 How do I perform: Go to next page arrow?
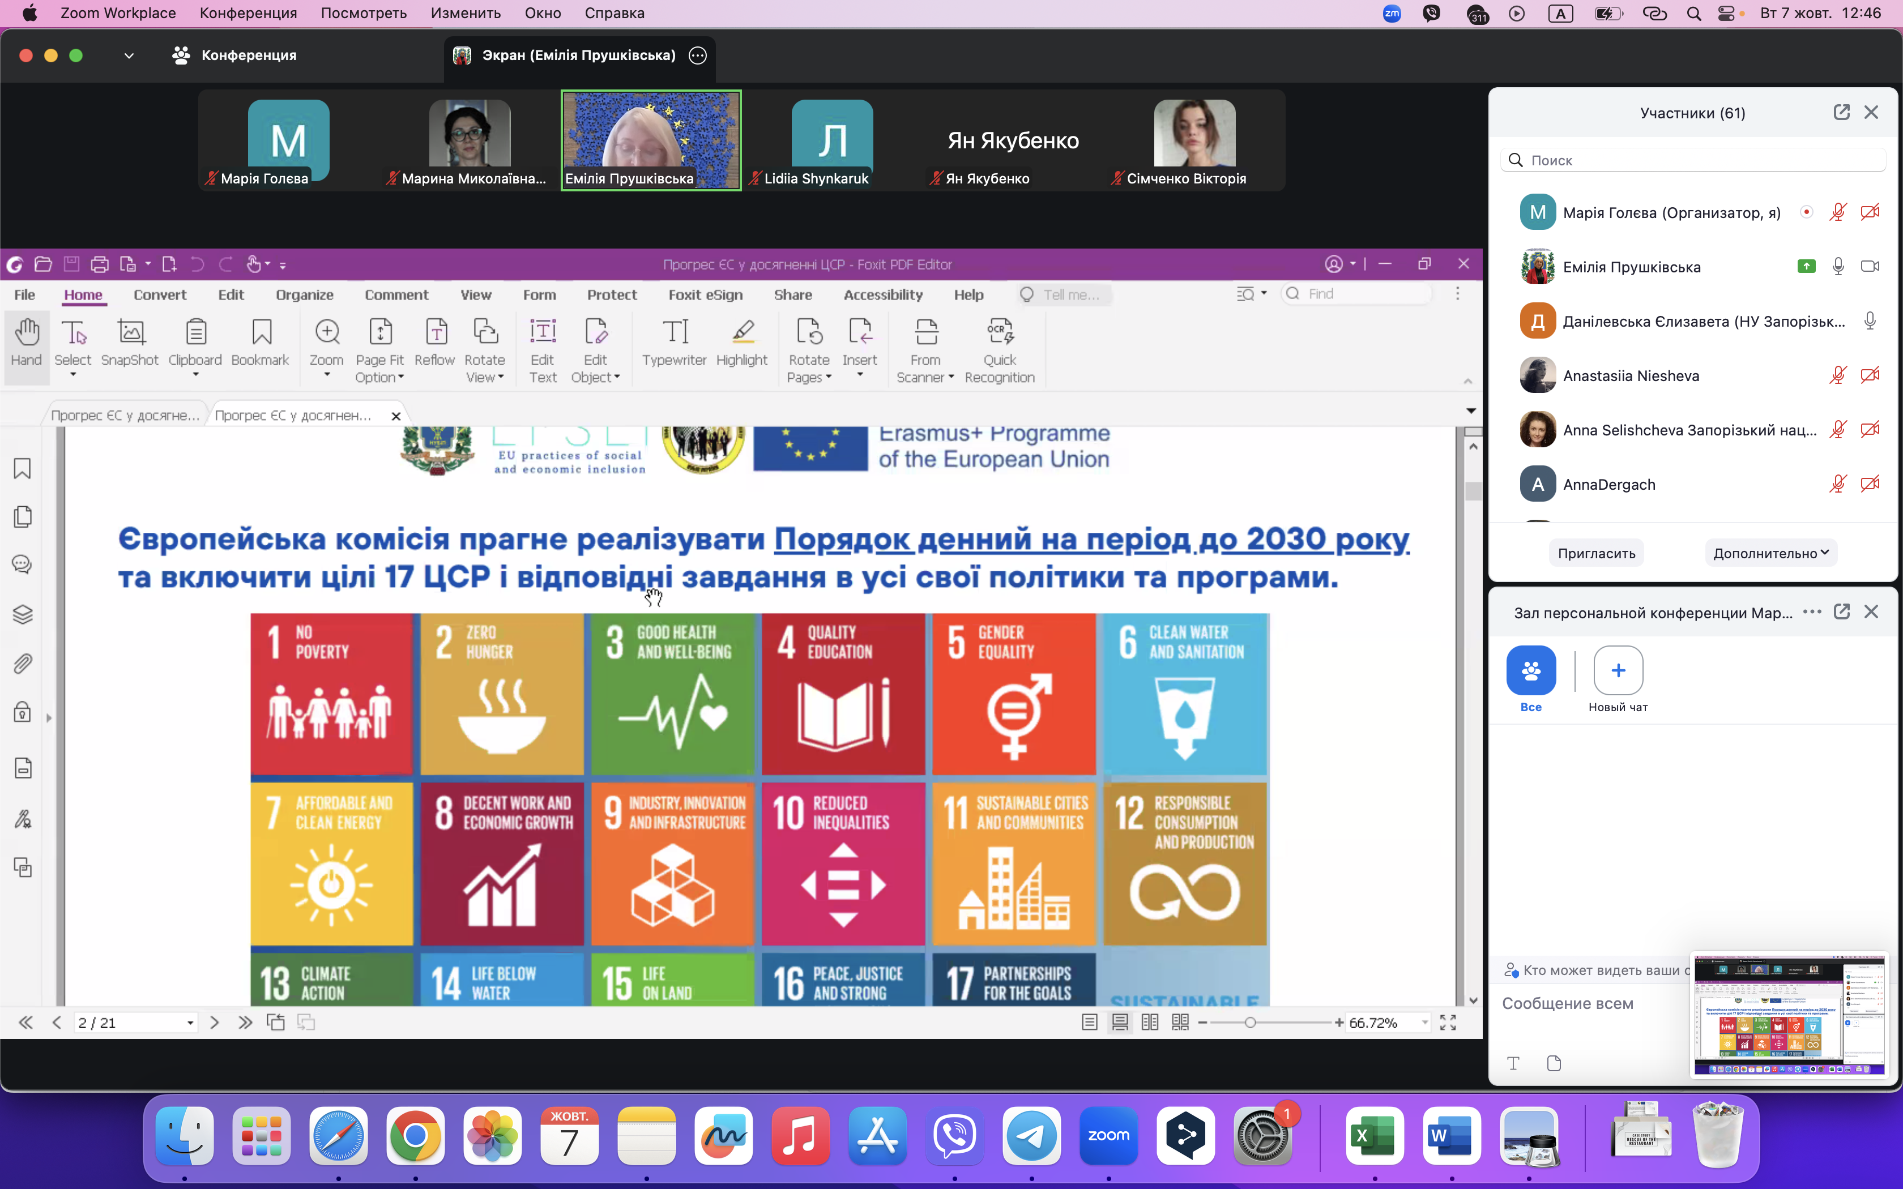click(214, 1023)
